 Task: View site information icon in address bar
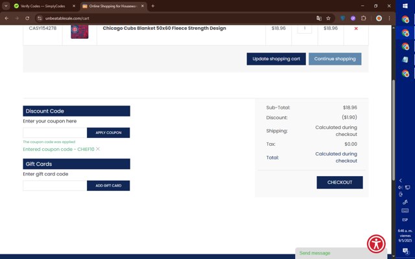click(40, 18)
